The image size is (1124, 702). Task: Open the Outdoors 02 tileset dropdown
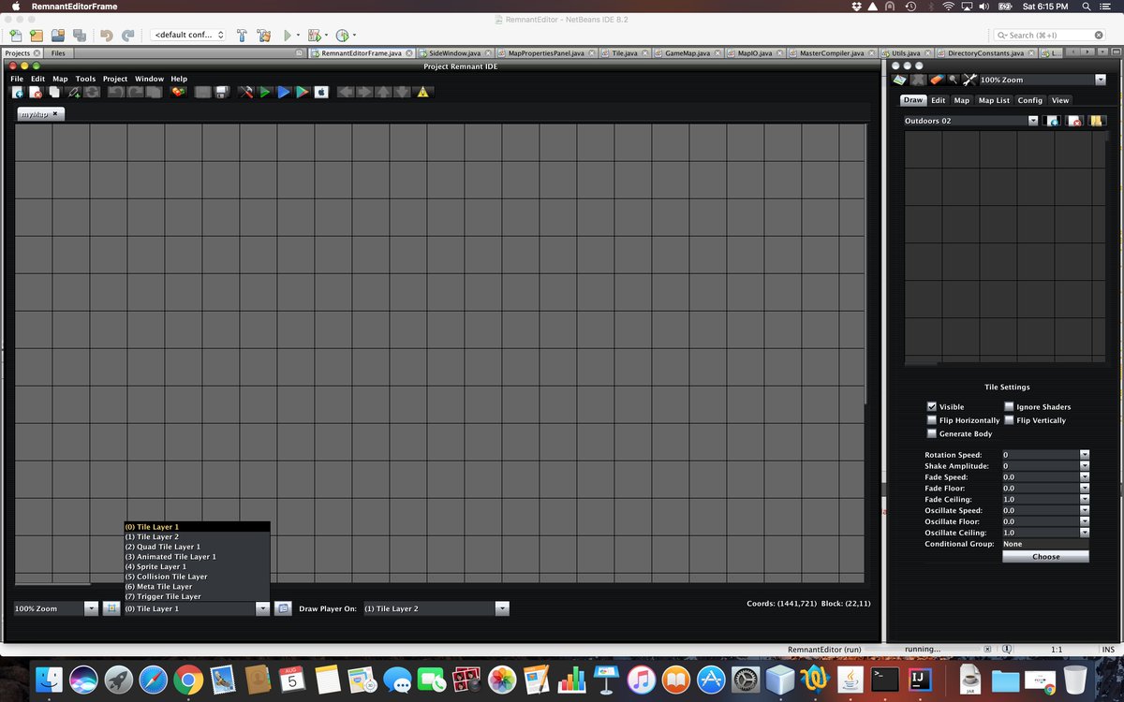click(x=1034, y=120)
